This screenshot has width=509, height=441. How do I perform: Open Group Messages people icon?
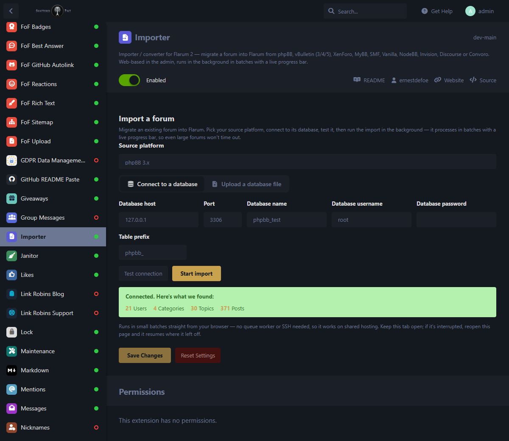tap(12, 218)
